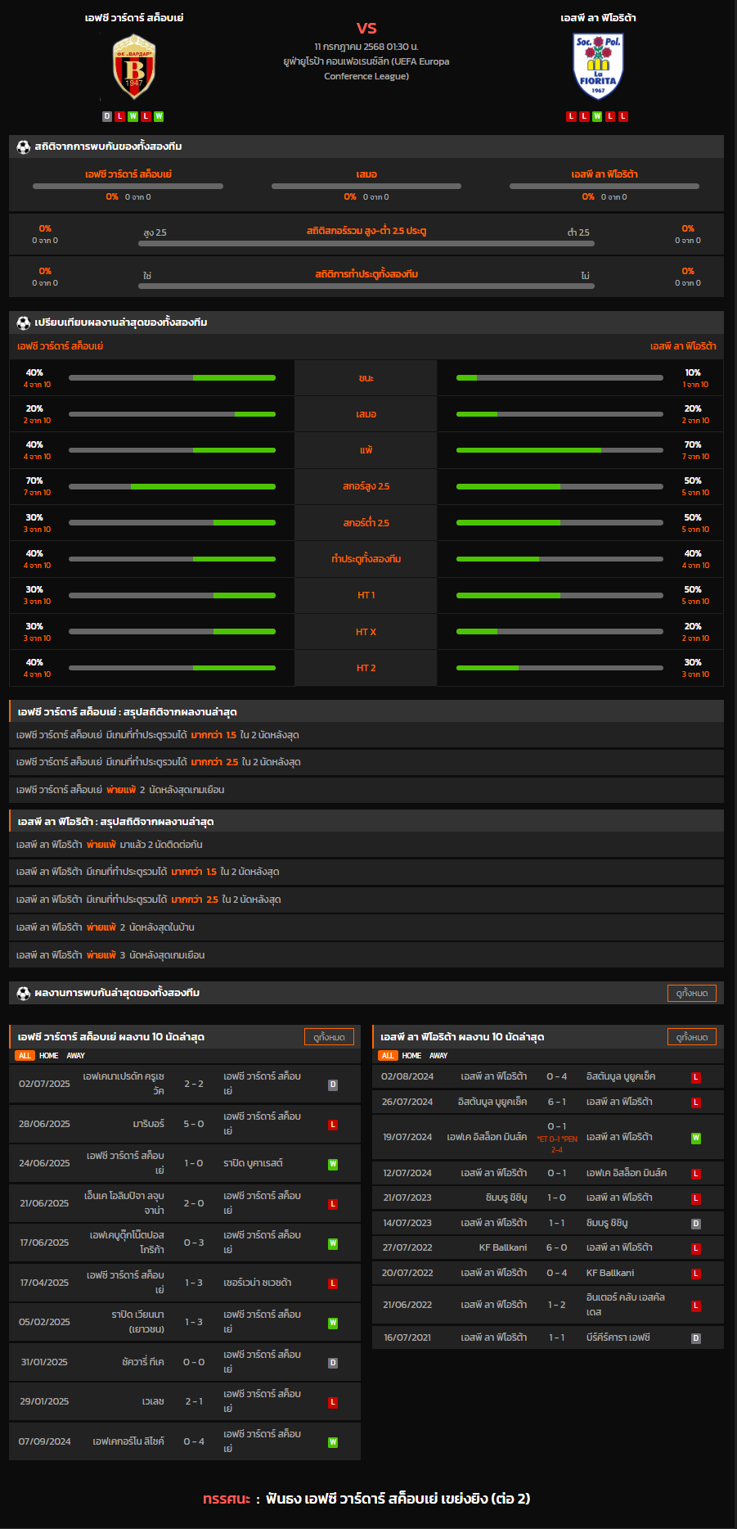Click soccer ball icon beside เปรียบเทียบผลงานล่าสุดของทั้งสองทีม
This screenshot has height=1529, width=737.
24,322
